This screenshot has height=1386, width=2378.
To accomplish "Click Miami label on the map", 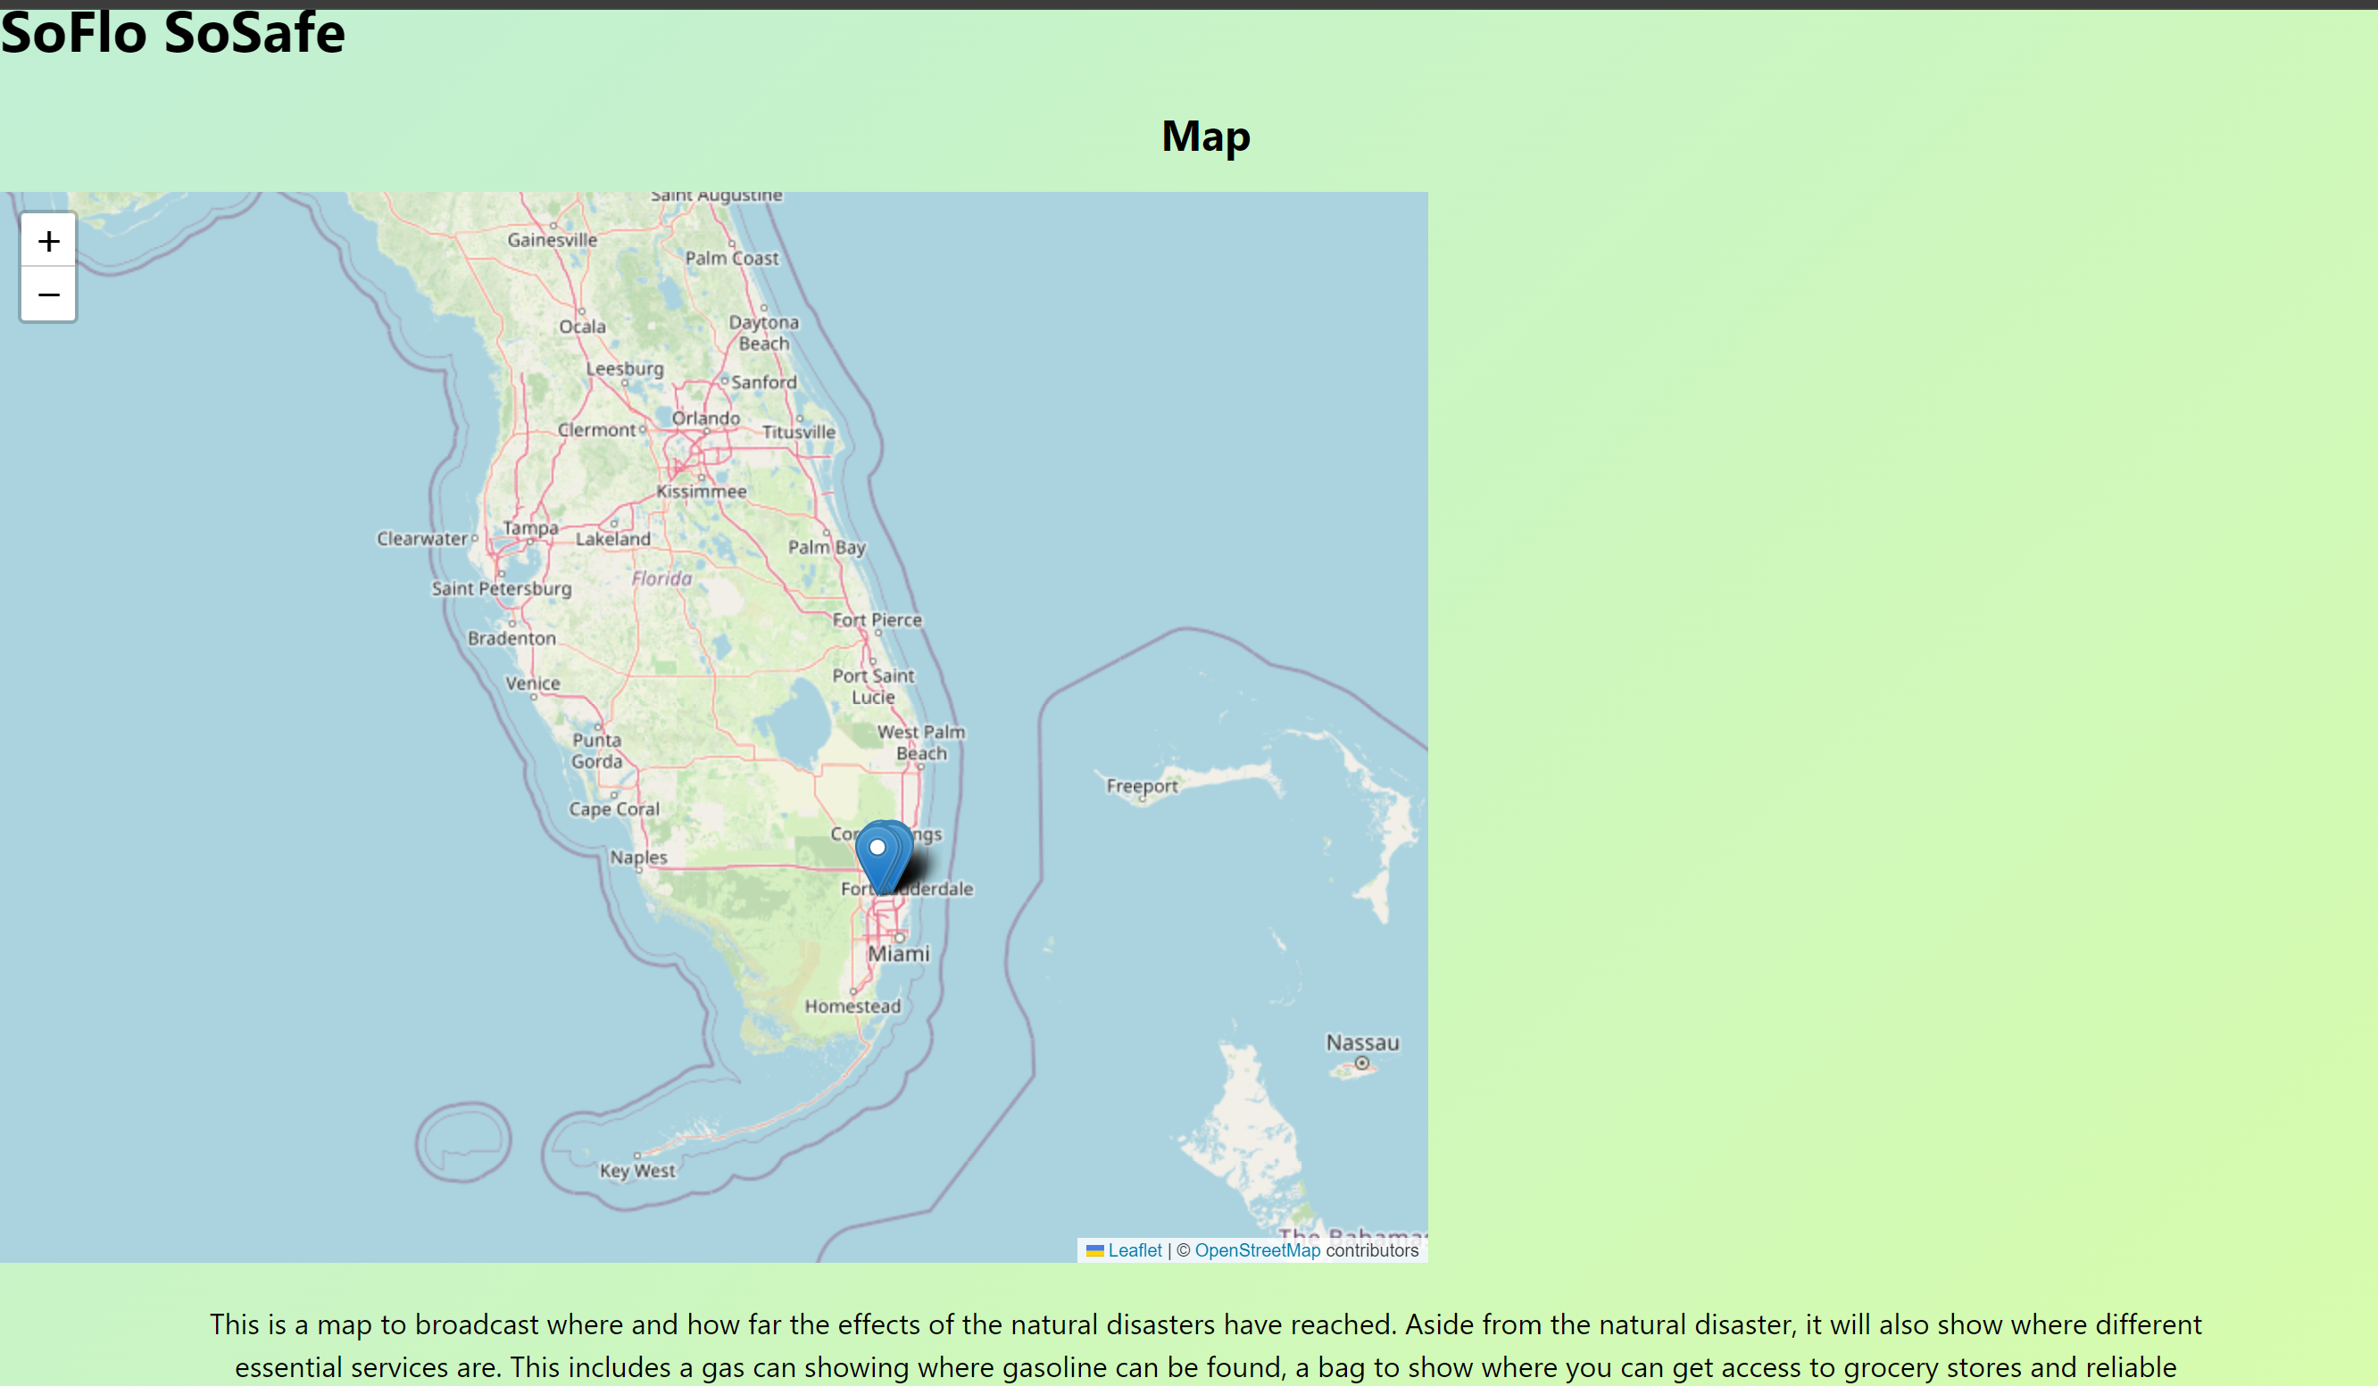I will point(898,954).
